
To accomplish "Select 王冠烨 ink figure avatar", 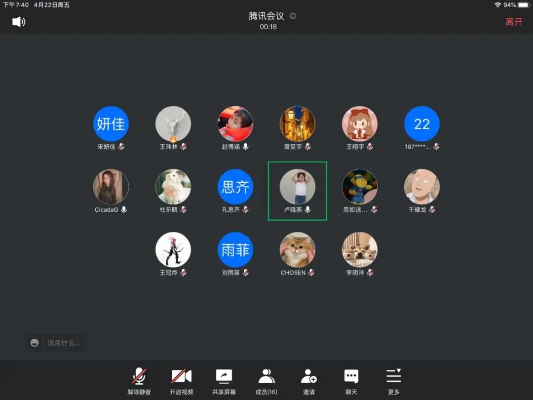I will (173, 250).
